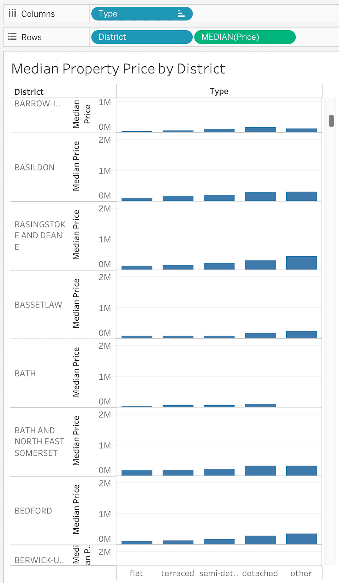Click the Rows shelf icon

coord(12,37)
